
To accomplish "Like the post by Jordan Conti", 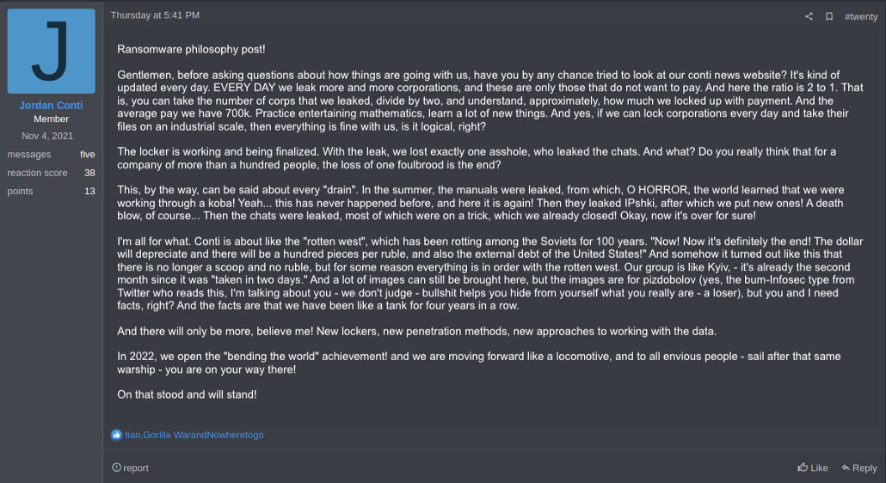I will [x=813, y=468].
